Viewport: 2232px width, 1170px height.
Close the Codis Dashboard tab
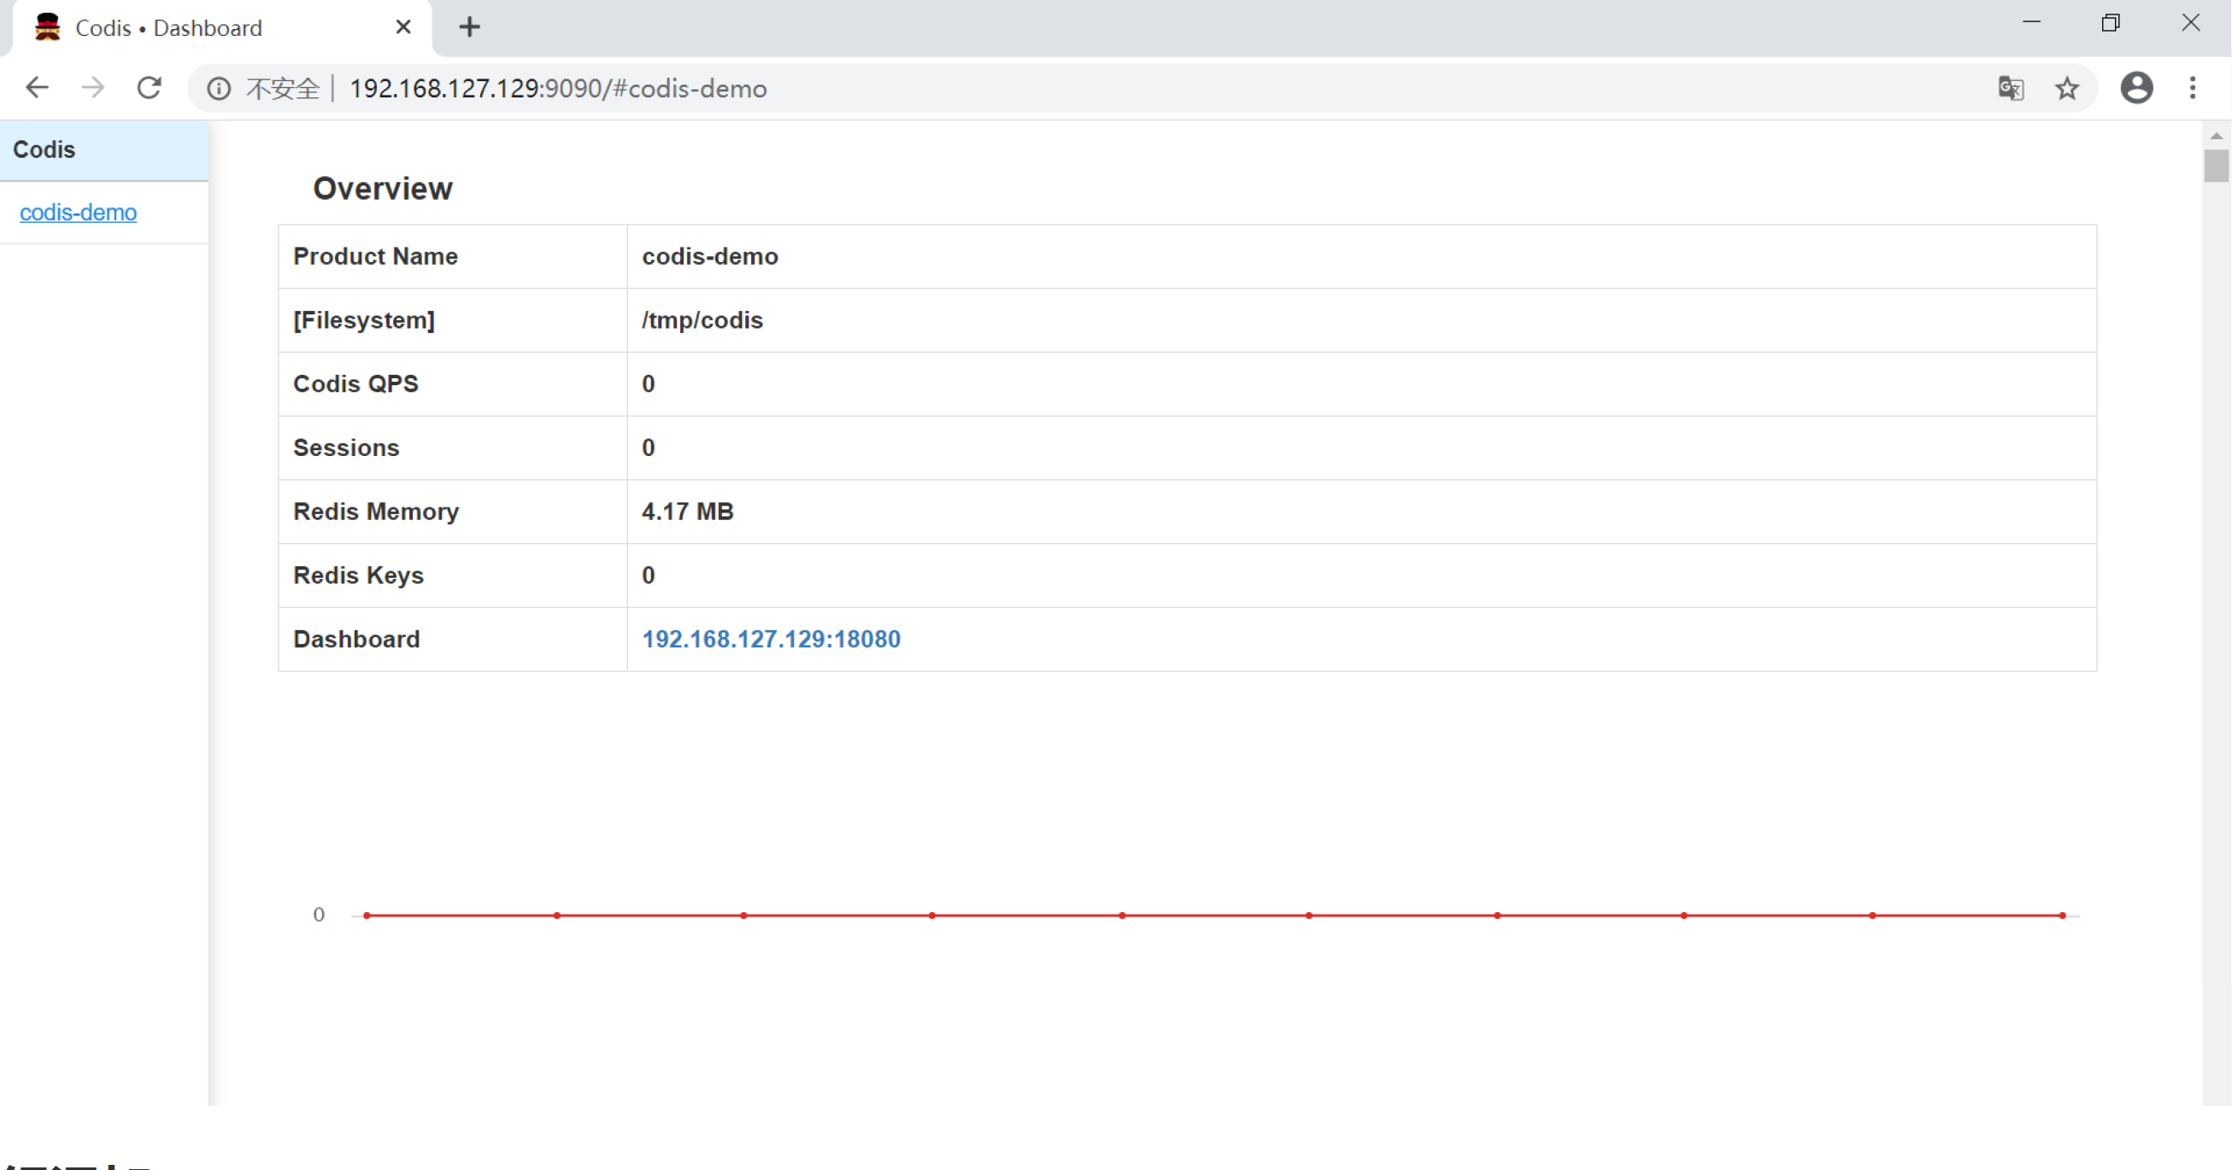pyautogui.click(x=402, y=27)
